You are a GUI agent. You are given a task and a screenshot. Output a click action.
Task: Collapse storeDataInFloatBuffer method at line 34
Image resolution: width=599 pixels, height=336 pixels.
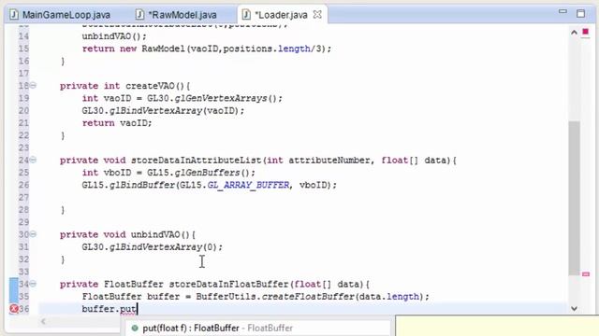point(34,284)
